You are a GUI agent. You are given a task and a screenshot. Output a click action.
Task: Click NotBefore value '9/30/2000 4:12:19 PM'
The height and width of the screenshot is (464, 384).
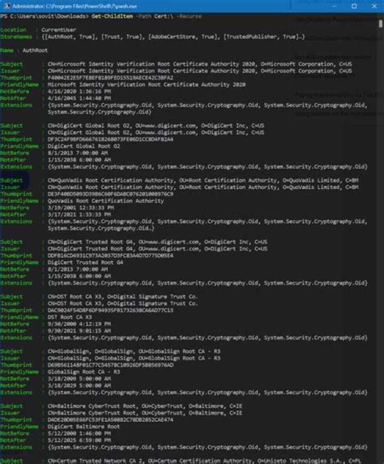(79, 324)
